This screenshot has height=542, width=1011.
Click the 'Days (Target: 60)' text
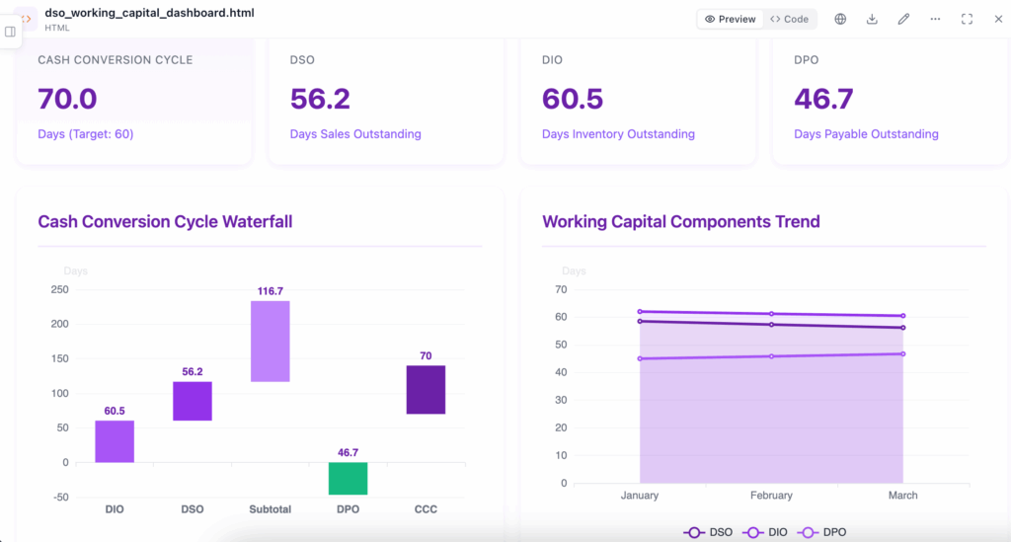(86, 134)
